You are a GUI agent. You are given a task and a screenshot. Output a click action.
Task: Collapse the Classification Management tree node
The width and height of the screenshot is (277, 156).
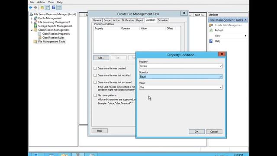32,30
